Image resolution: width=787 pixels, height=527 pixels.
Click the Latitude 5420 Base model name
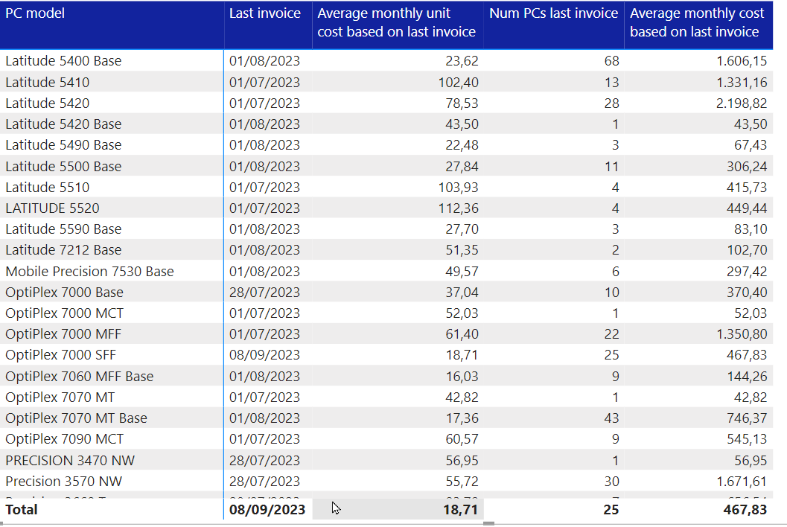tap(64, 124)
